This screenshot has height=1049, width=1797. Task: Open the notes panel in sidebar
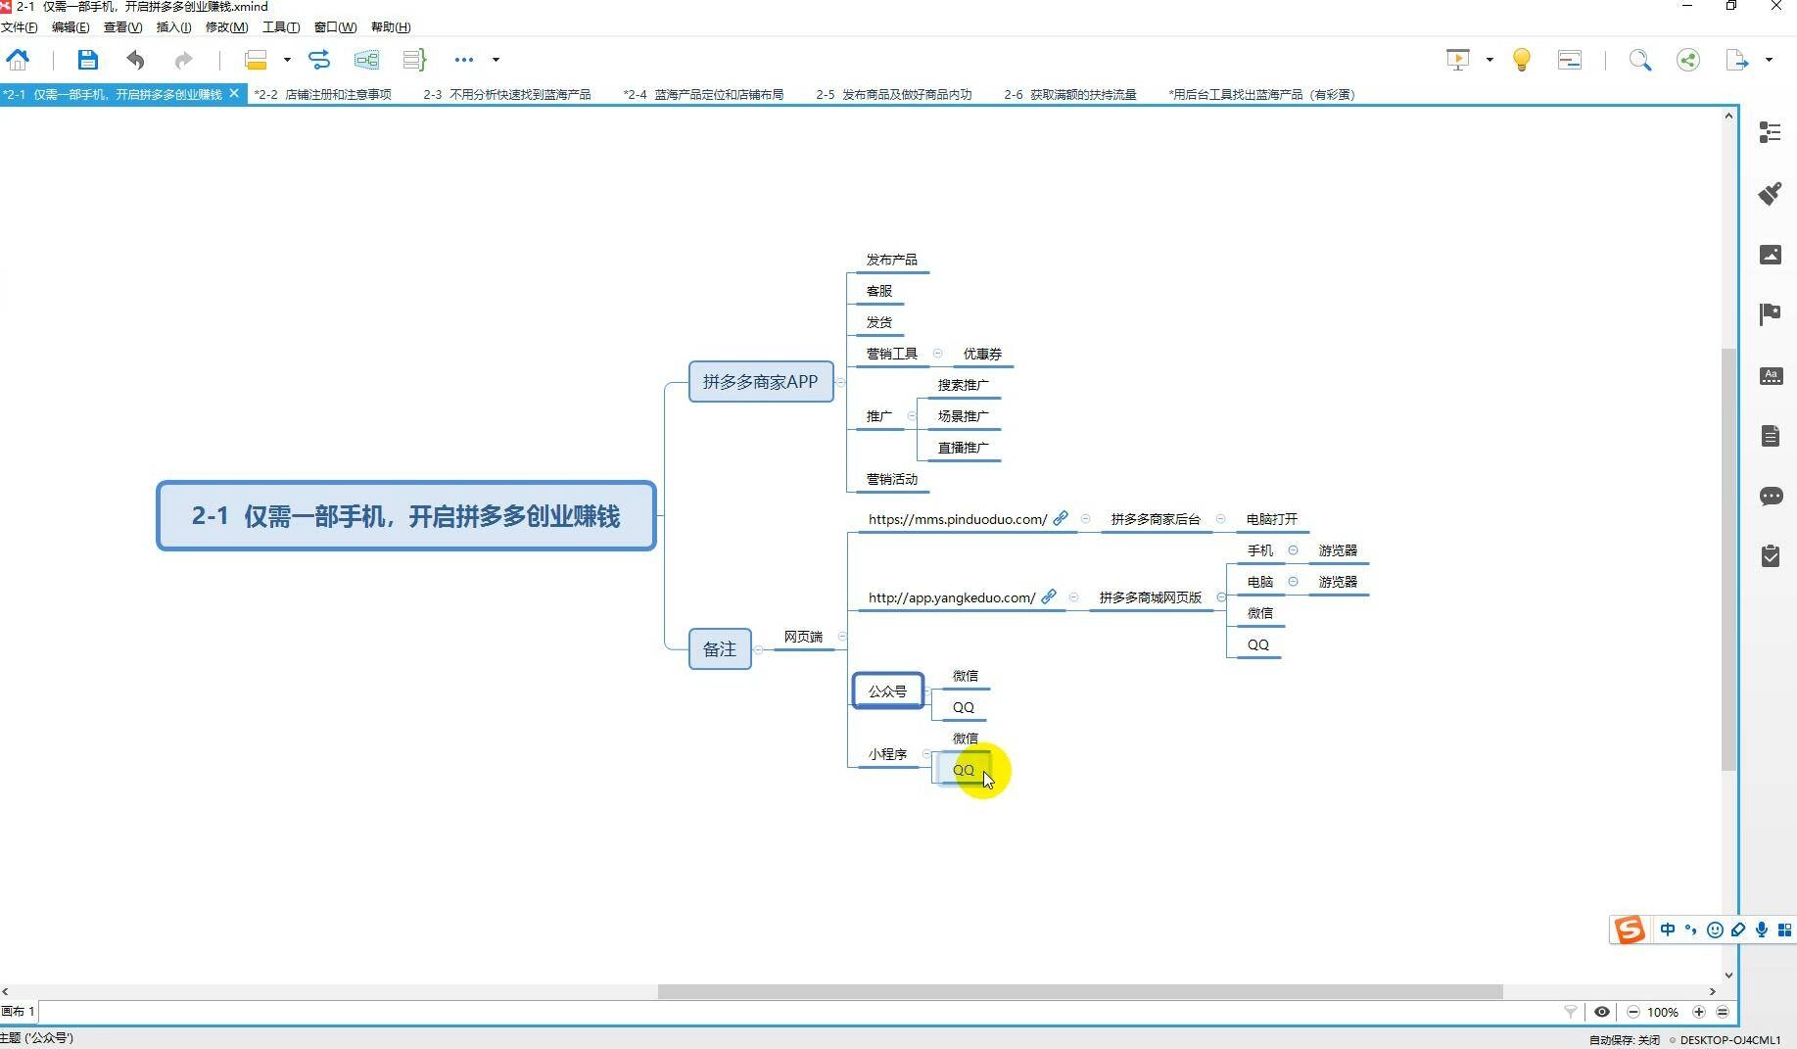click(x=1770, y=436)
